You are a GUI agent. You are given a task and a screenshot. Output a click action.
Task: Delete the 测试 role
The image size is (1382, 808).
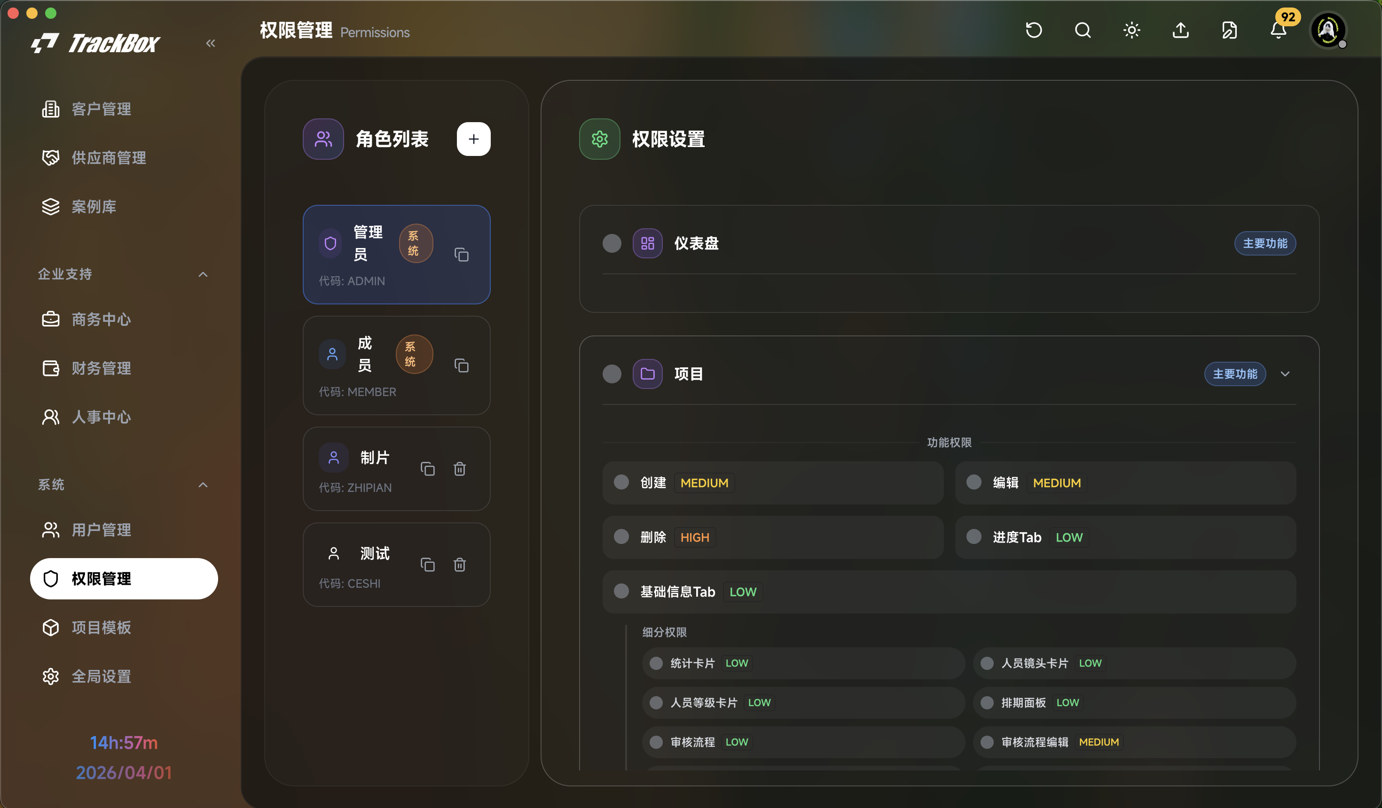[x=460, y=565]
